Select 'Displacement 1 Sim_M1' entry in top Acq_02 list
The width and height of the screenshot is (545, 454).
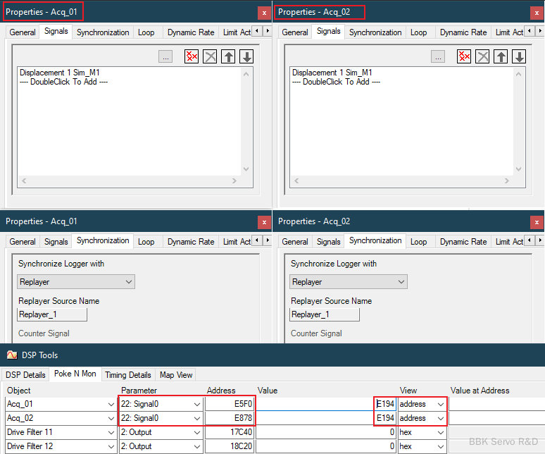(332, 73)
